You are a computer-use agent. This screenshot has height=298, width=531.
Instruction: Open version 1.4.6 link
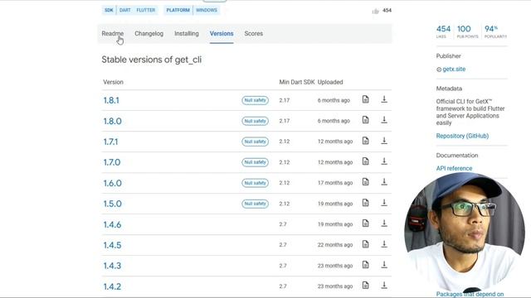coord(112,224)
